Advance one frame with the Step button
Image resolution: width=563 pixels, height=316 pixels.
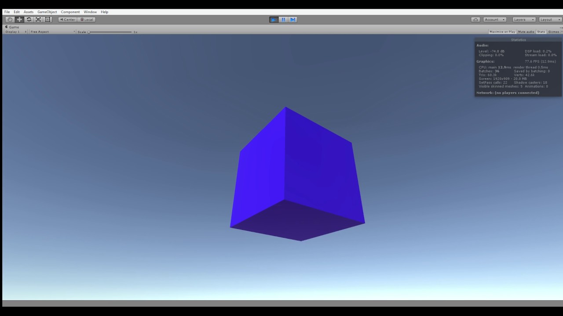click(x=292, y=19)
